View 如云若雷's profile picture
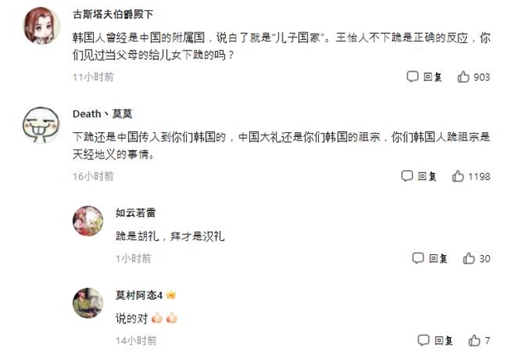Viewport: 515px width, 363px height. (x=88, y=222)
